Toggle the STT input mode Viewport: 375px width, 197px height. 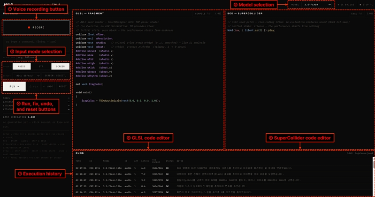tap(41, 67)
